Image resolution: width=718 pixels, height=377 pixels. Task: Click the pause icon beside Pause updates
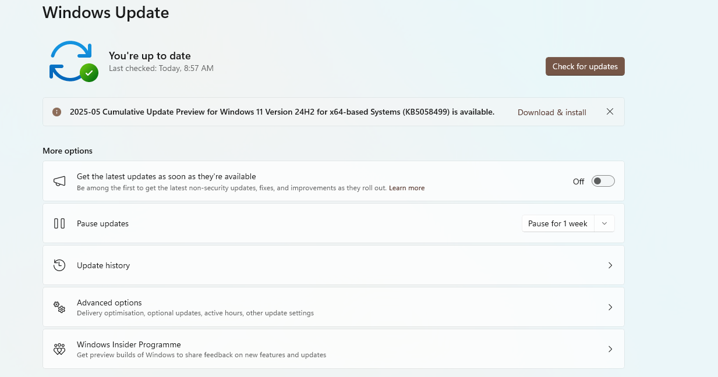point(59,223)
